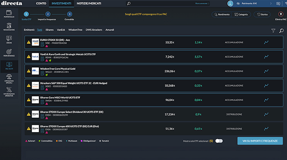Click the Elimina PAC trash icon
The height and width of the screenshot is (160, 287).
click(x=280, y=14)
